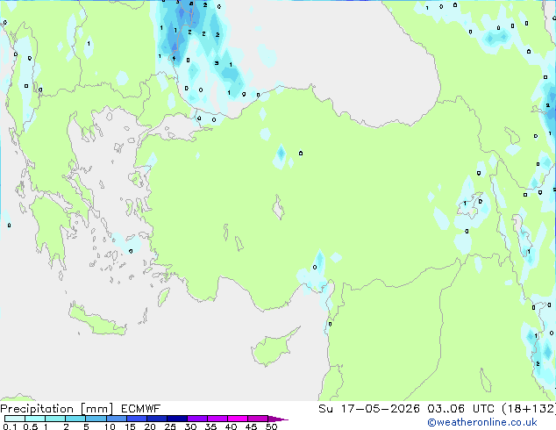Screen dimensions: 556x430
Task: Click the 'ECMWF' model label
Action: tap(141, 409)
